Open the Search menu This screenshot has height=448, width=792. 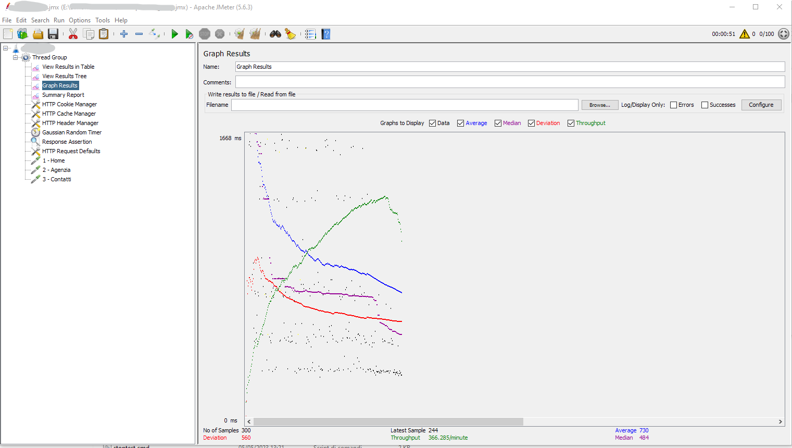tap(40, 20)
